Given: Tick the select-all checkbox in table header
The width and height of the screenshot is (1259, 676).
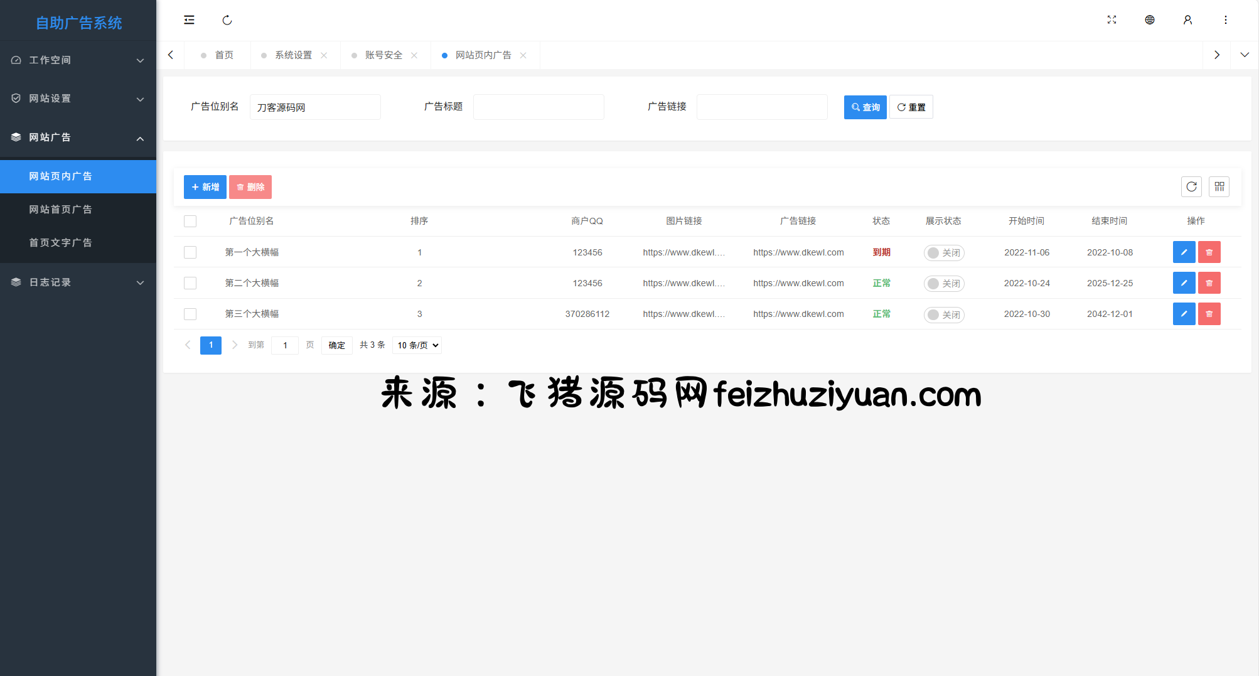Looking at the screenshot, I should pos(190,221).
